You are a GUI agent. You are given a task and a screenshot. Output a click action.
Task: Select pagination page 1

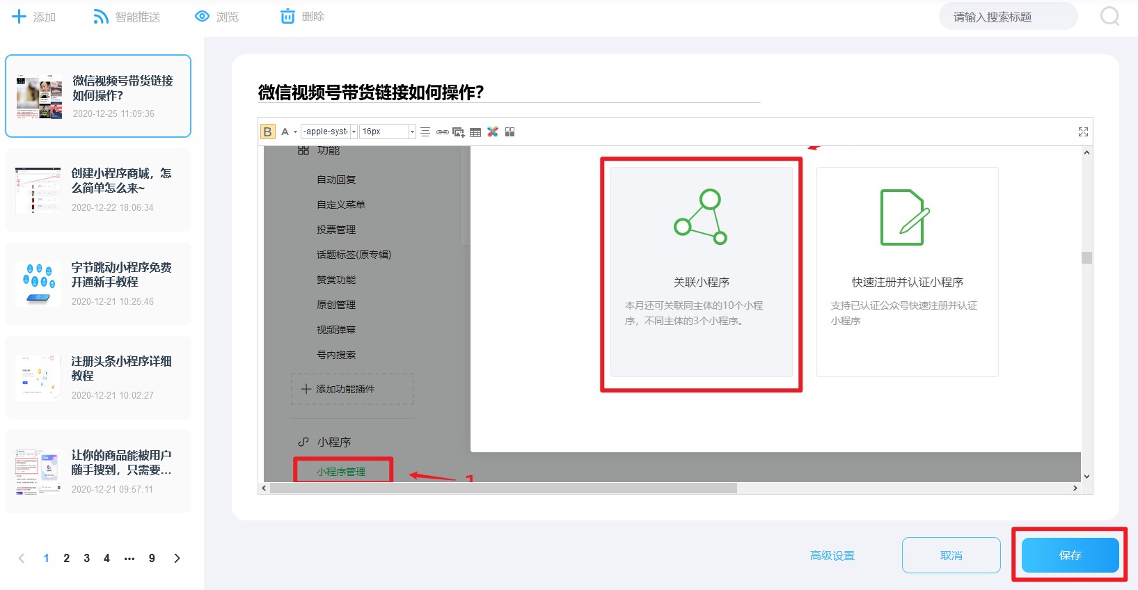click(46, 558)
